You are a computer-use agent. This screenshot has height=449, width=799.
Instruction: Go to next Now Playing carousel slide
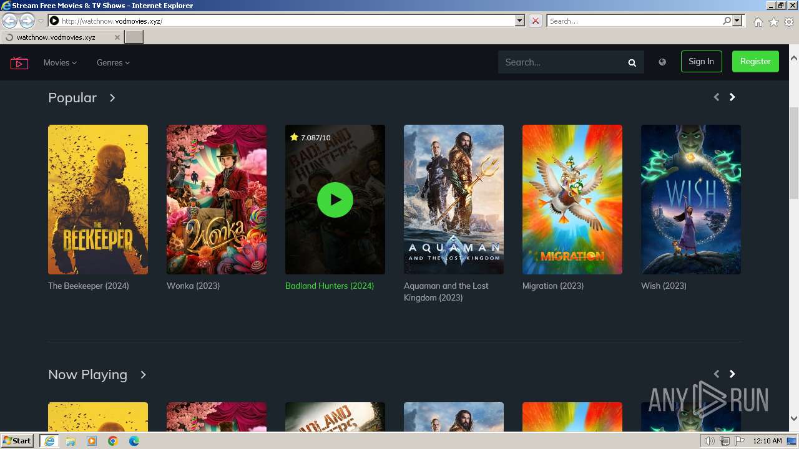[x=732, y=374]
